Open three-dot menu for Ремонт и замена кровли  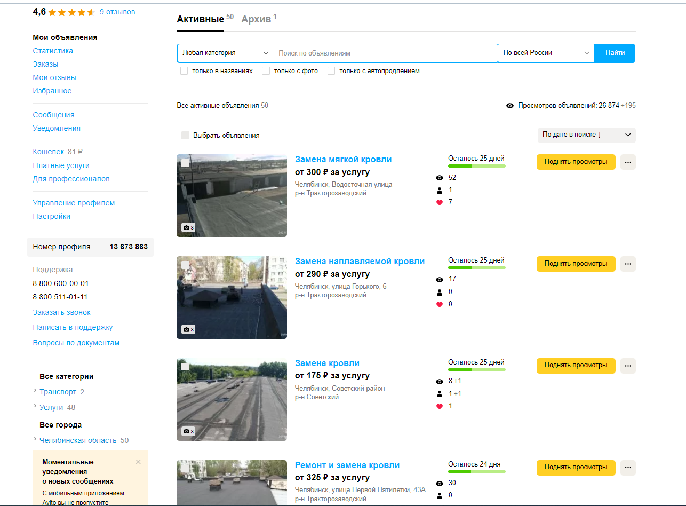pyautogui.click(x=628, y=468)
